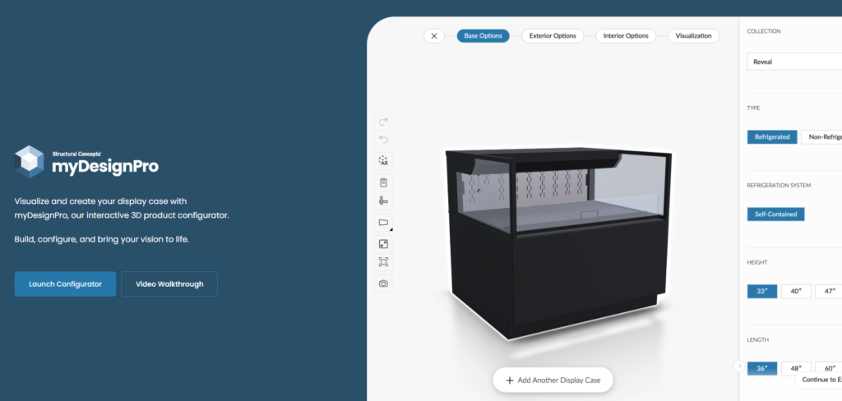Image resolution: width=842 pixels, height=401 pixels.
Task: Click the Launch Configurator button
Action: pyautogui.click(x=65, y=284)
